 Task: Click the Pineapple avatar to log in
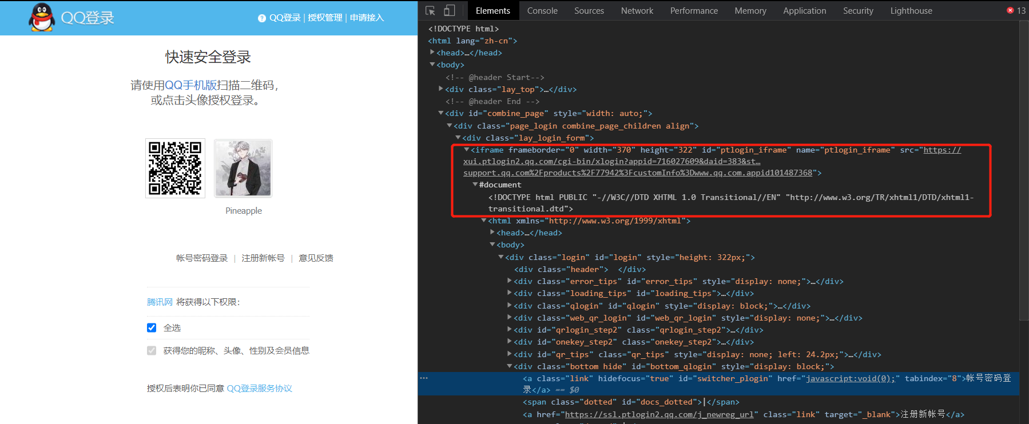point(243,169)
